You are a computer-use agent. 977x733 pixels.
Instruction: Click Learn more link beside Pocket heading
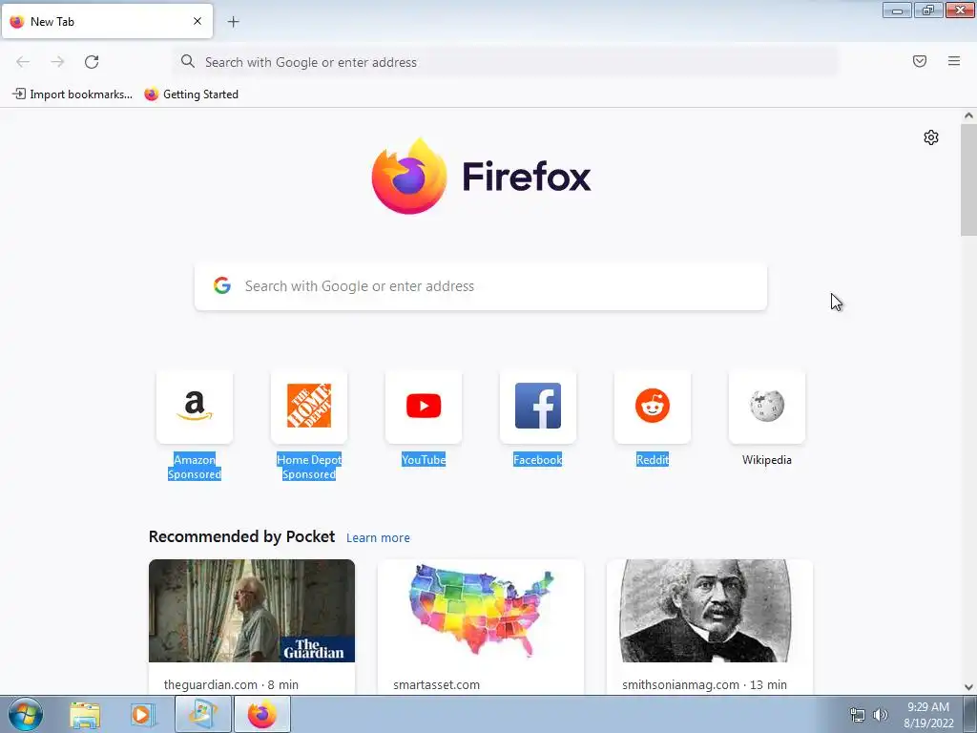[x=378, y=538]
